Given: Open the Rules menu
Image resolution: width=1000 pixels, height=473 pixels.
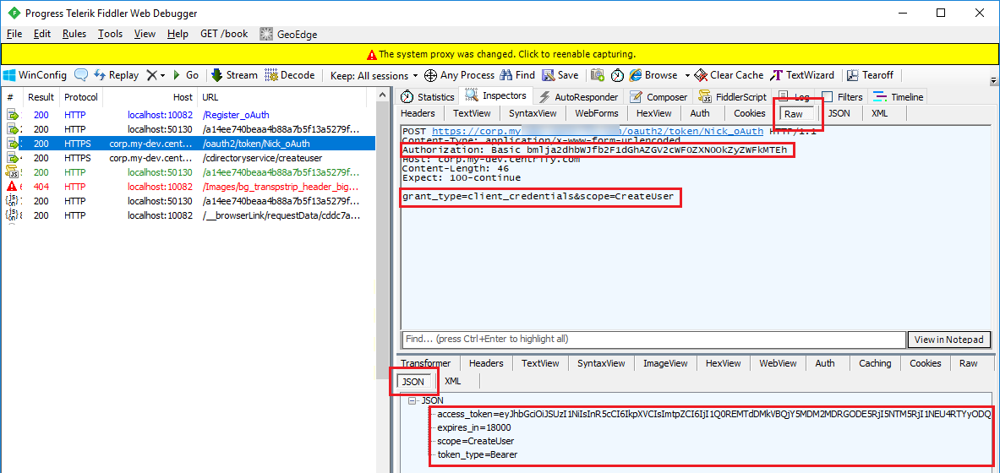Looking at the screenshot, I should pos(74,35).
